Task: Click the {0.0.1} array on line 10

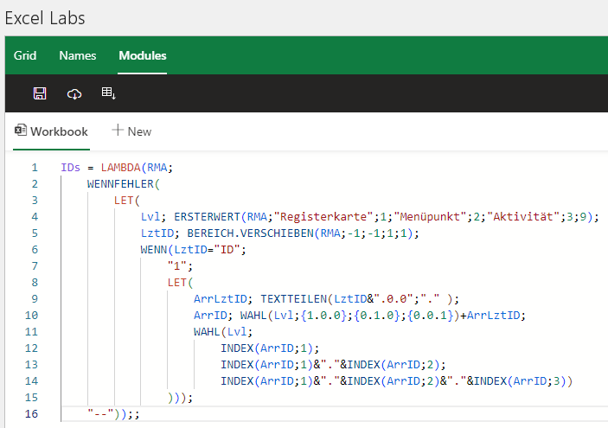Action: point(430,316)
